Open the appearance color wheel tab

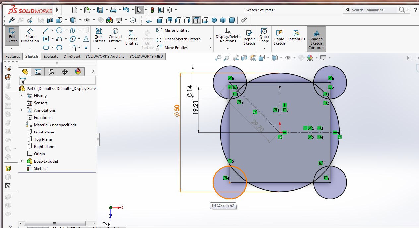[x=78, y=72]
